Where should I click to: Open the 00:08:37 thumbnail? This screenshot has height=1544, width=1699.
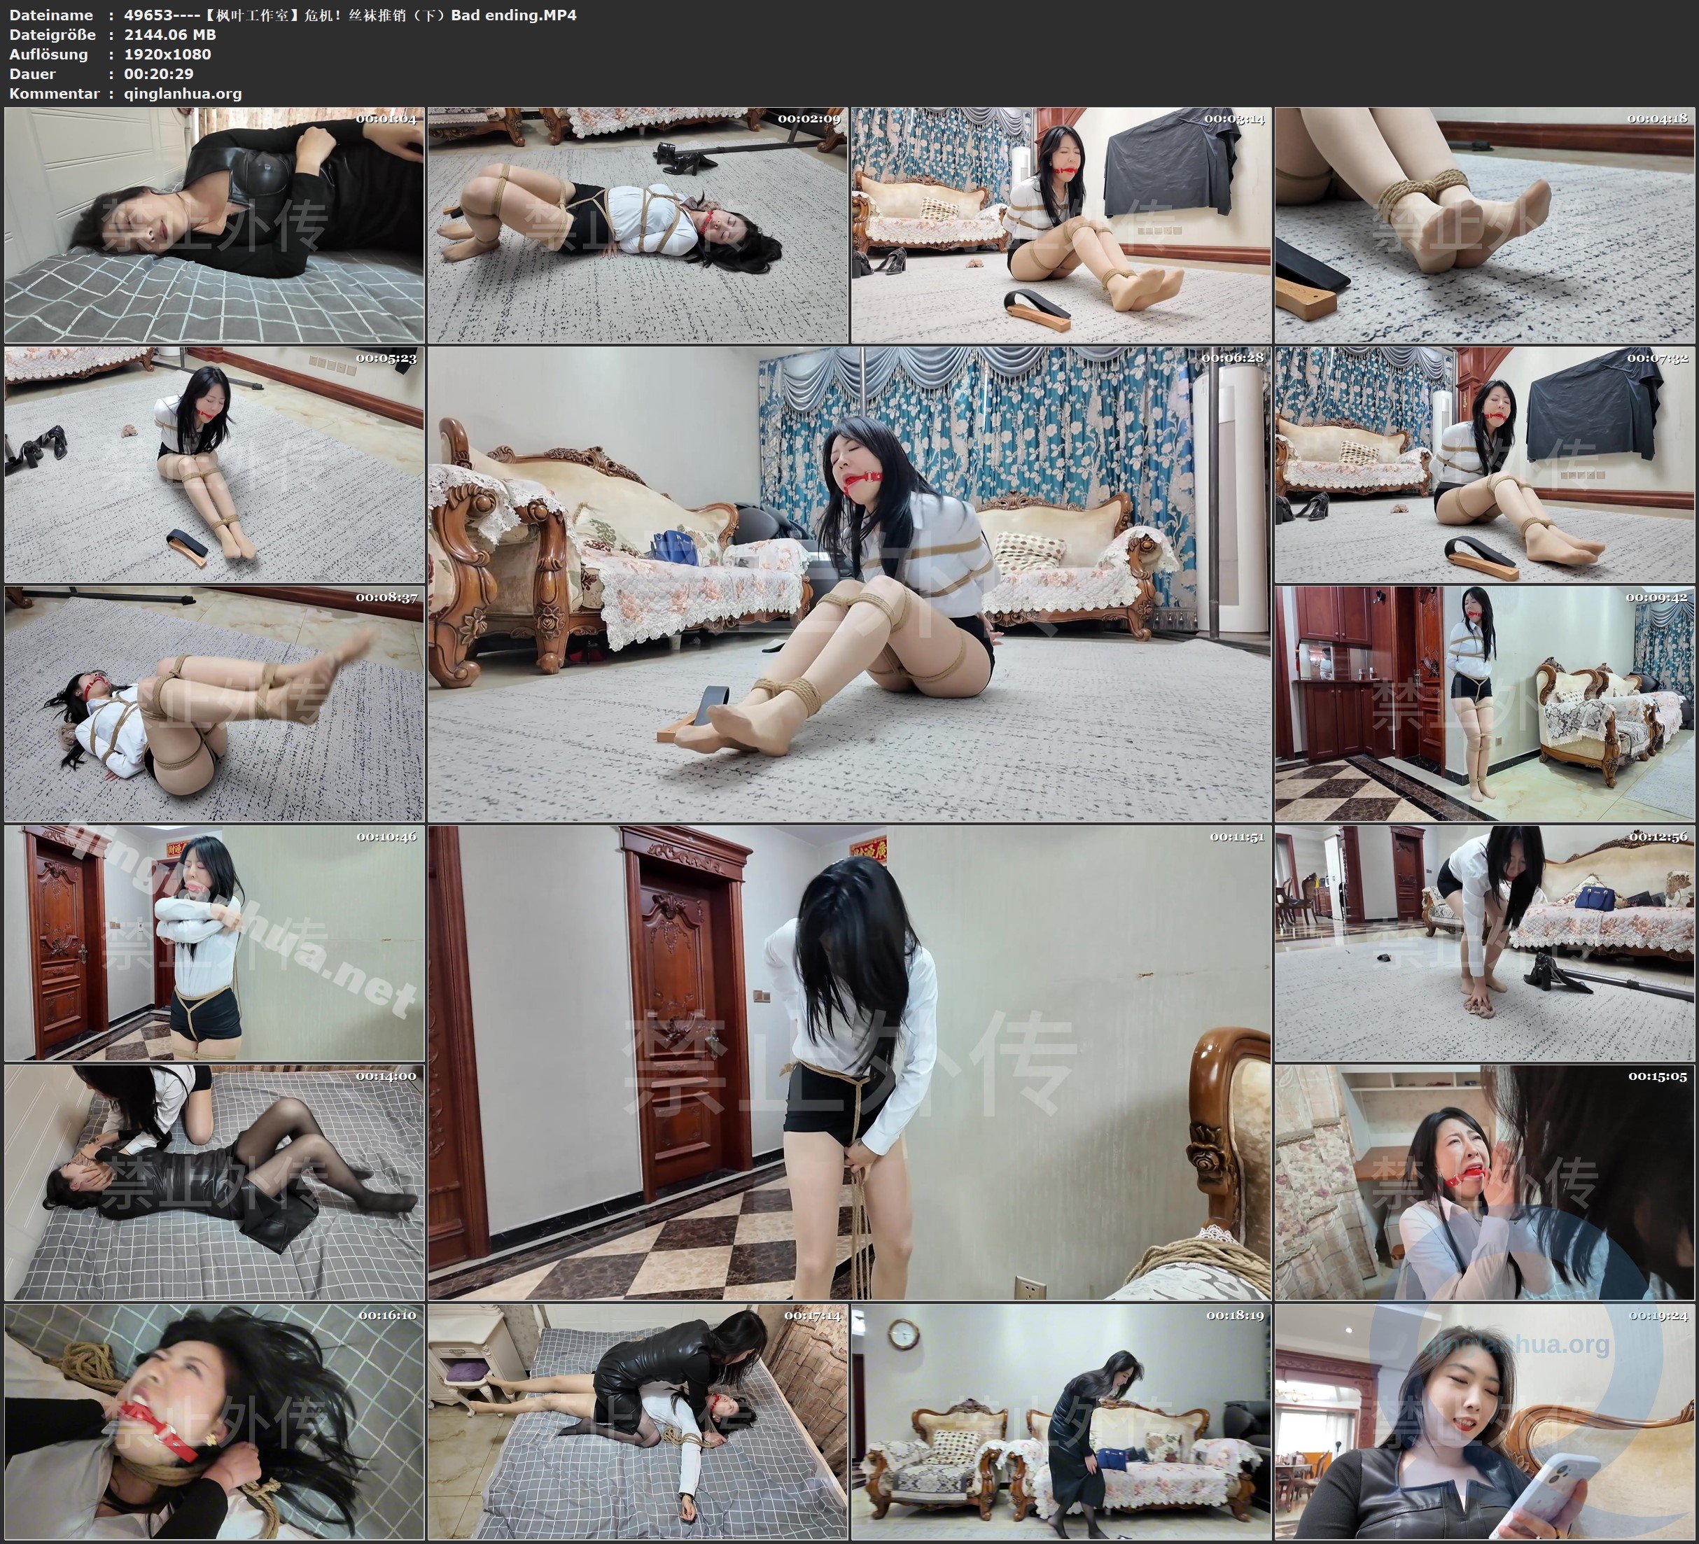[x=214, y=703]
